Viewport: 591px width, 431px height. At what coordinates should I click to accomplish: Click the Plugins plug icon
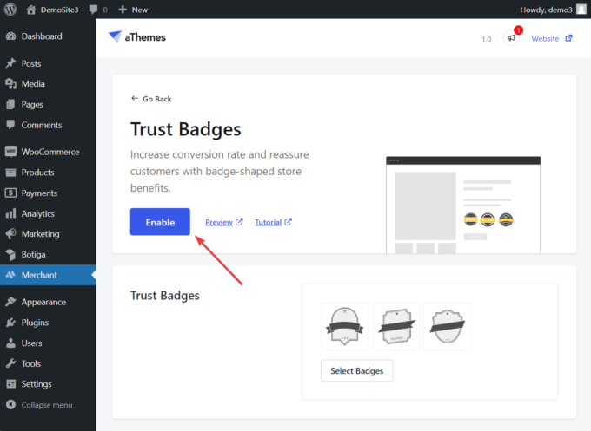10,323
